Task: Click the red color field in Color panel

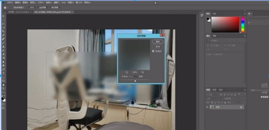Action: pos(225,24)
